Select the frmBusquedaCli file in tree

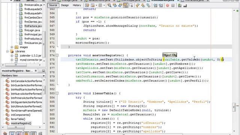pyautogui.click(x=33, y=9)
